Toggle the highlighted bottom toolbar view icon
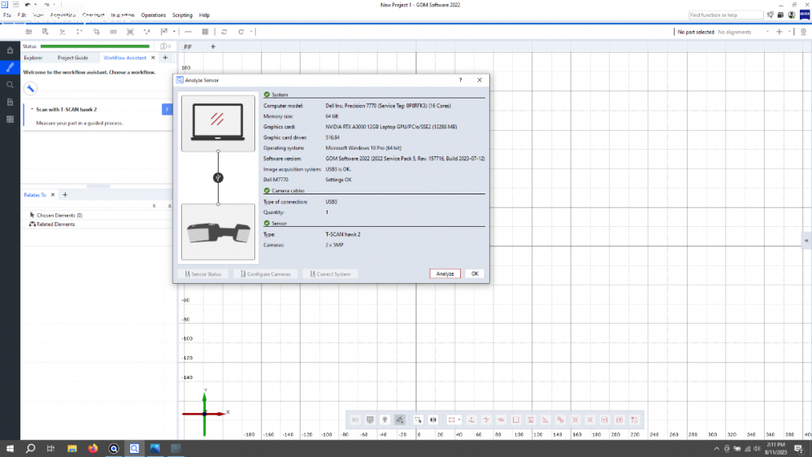The image size is (812, 457). pos(400,420)
